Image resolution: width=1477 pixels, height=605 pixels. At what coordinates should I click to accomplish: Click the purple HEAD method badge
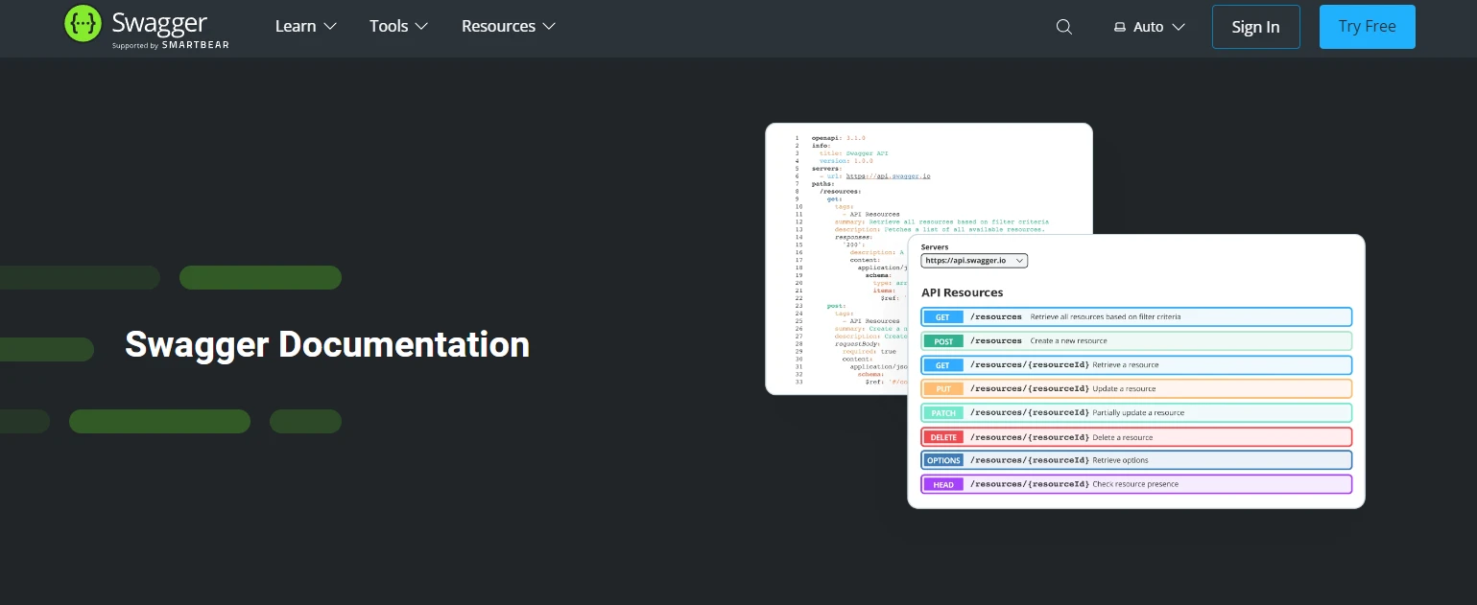coord(942,484)
